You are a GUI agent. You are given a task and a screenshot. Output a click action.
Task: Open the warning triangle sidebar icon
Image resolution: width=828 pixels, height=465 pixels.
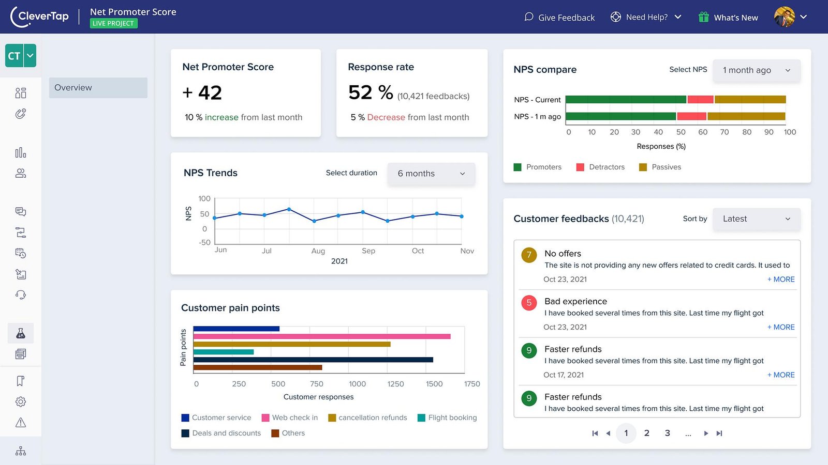coord(21,423)
